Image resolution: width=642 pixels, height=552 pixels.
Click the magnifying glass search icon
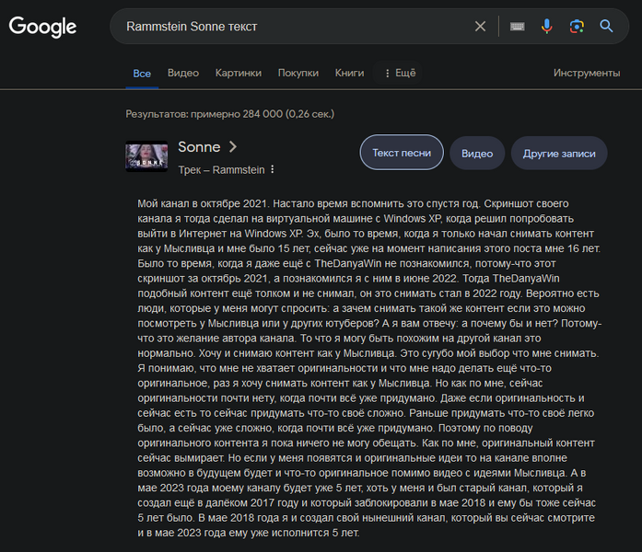point(606,26)
